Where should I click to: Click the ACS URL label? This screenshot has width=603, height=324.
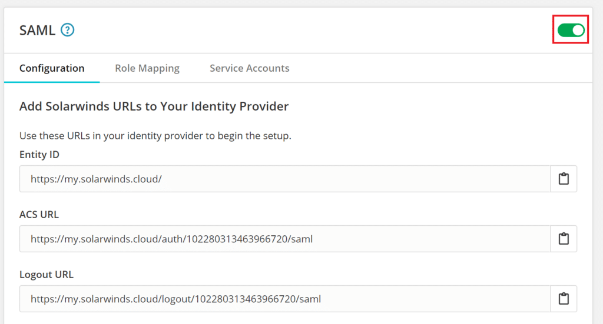pos(39,215)
